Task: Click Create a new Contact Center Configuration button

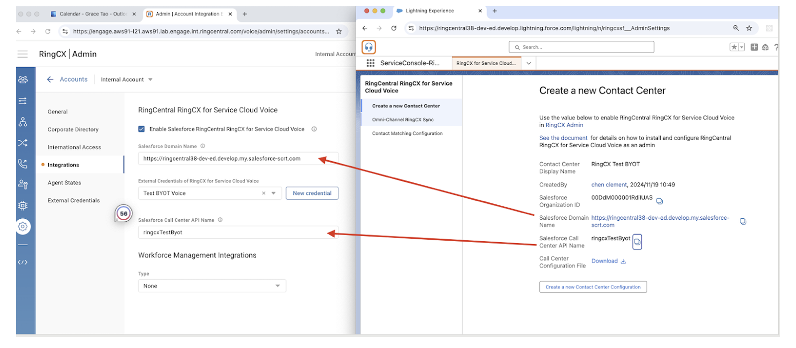Action: point(593,287)
